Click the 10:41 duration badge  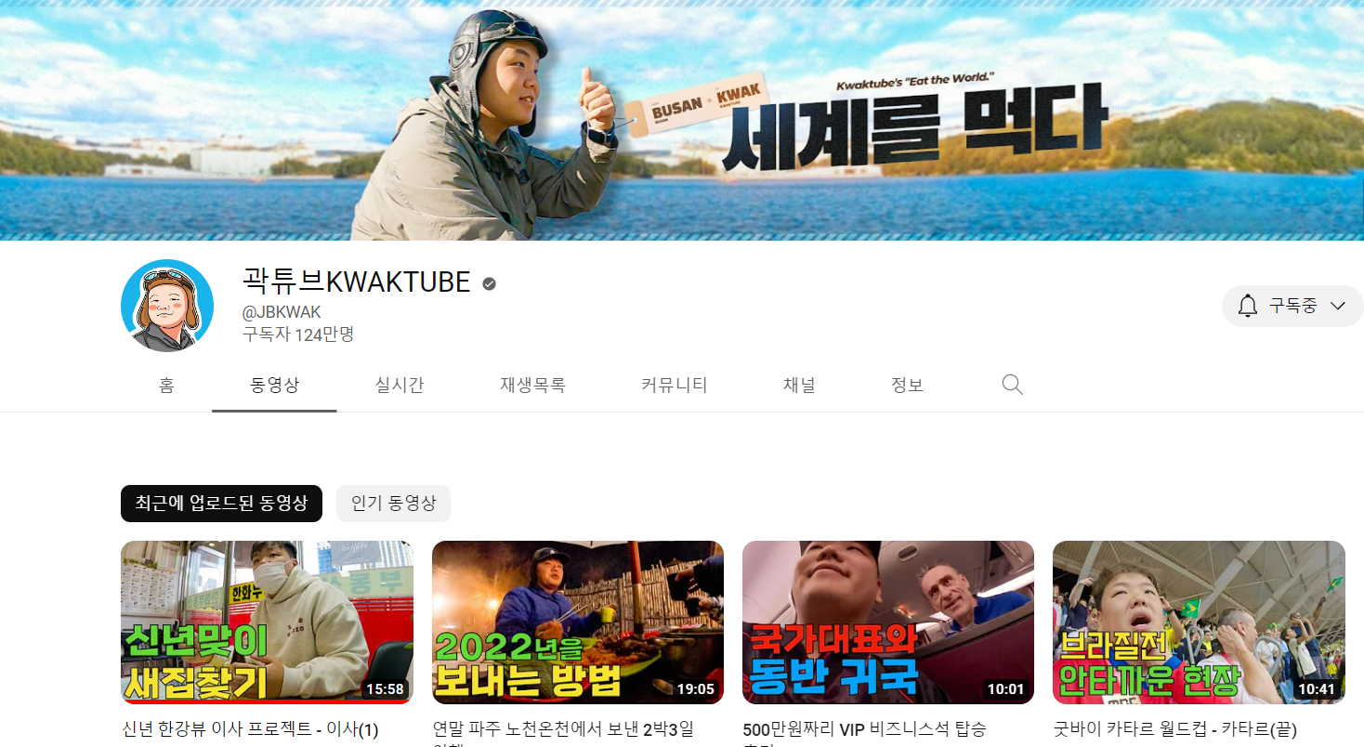pyautogui.click(x=1317, y=689)
